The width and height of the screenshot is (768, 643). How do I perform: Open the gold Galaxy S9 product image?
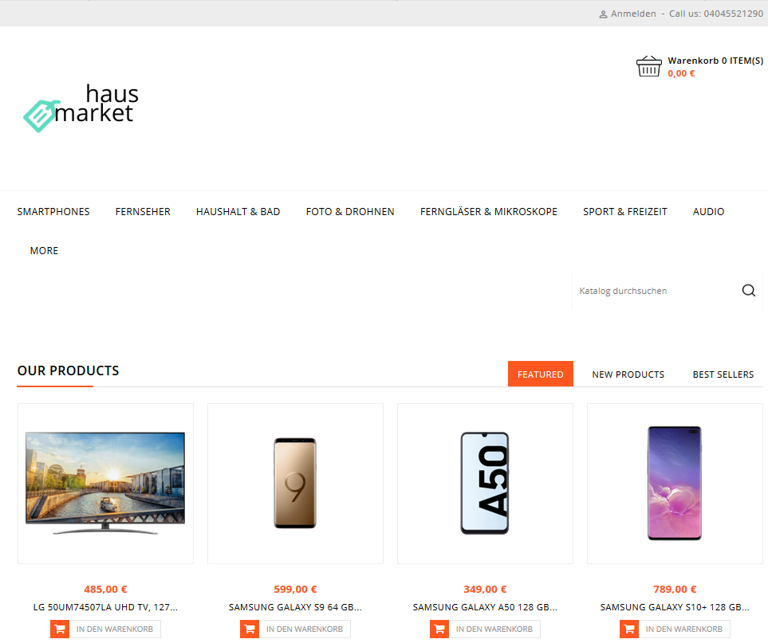click(295, 484)
